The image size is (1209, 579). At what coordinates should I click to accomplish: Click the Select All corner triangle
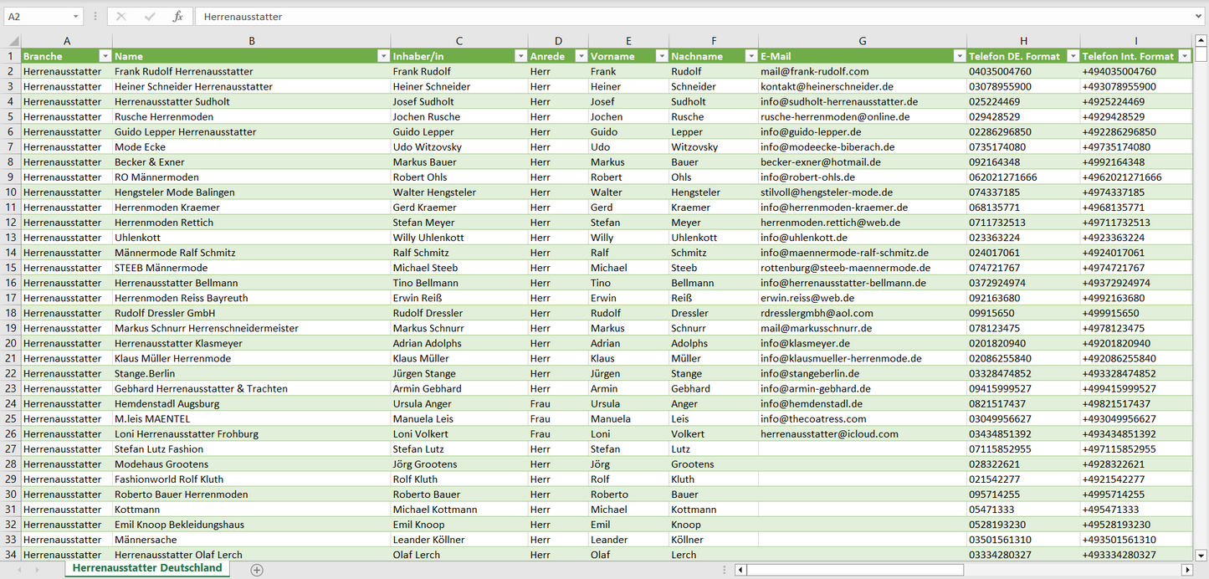(12, 41)
